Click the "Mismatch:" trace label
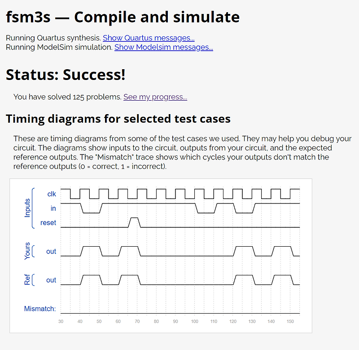The height and width of the screenshot is (350, 359). [x=41, y=309]
